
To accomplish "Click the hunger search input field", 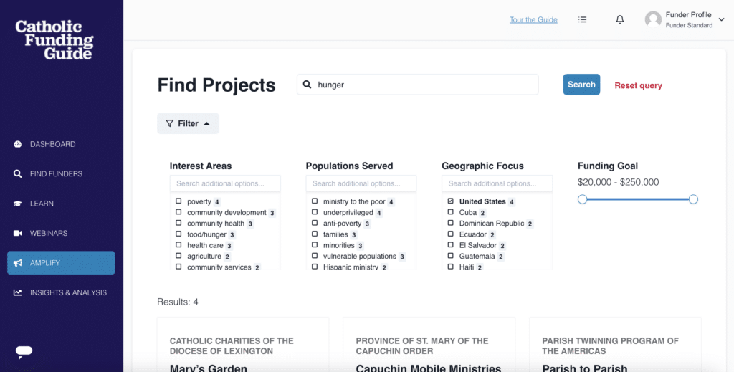I will [418, 85].
